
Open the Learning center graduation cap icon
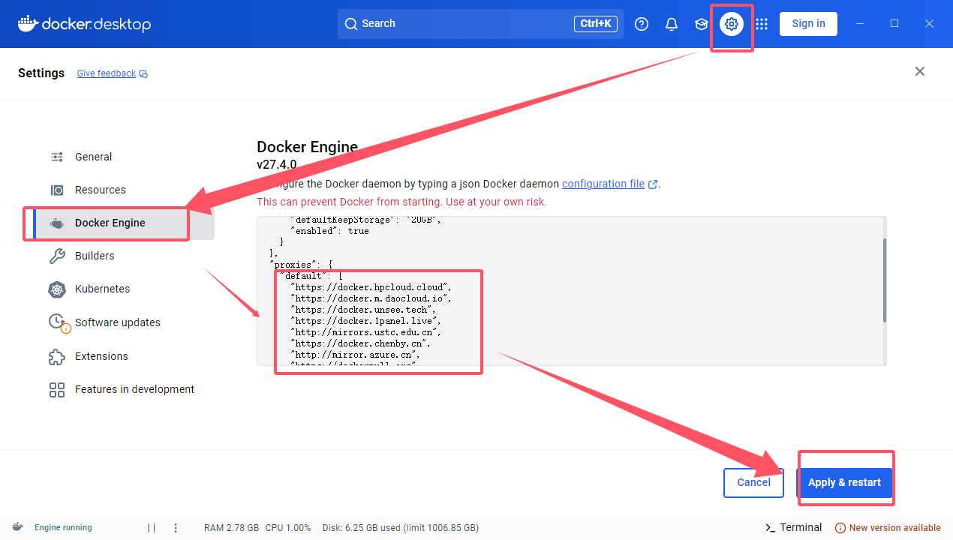click(702, 24)
